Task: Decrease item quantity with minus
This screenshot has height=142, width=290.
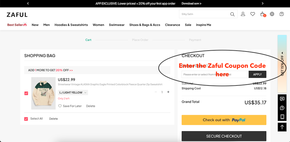Action: coord(156,92)
